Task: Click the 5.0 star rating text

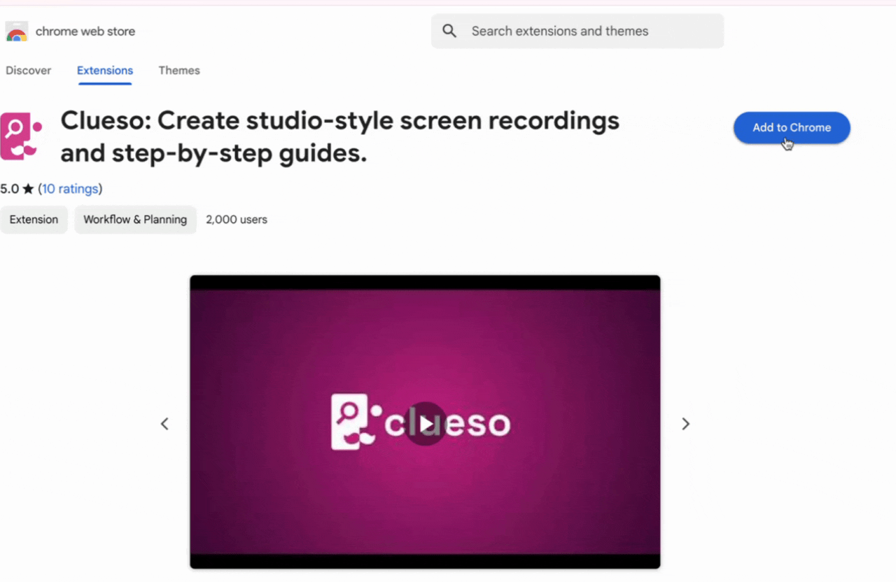Action: [x=17, y=189]
